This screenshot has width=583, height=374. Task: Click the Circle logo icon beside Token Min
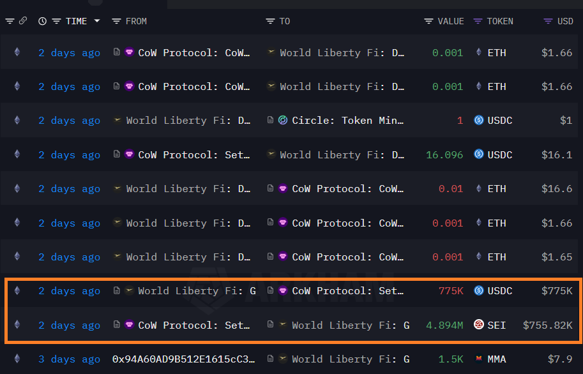click(x=283, y=121)
